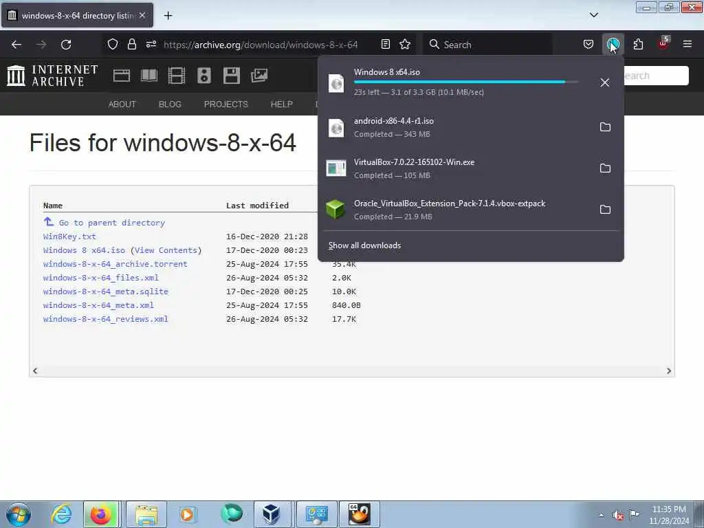Open the PROJECTS menu item
The width and height of the screenshot is (704, 528).
[225, 104]
